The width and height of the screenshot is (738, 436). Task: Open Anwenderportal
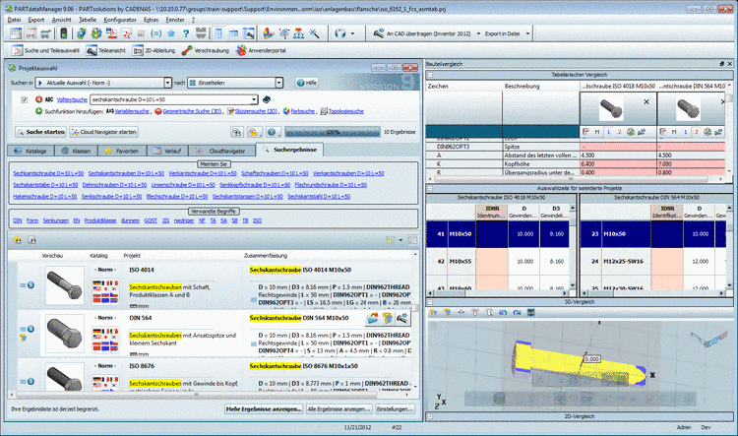pyautogui.click(x=261, y=50)
